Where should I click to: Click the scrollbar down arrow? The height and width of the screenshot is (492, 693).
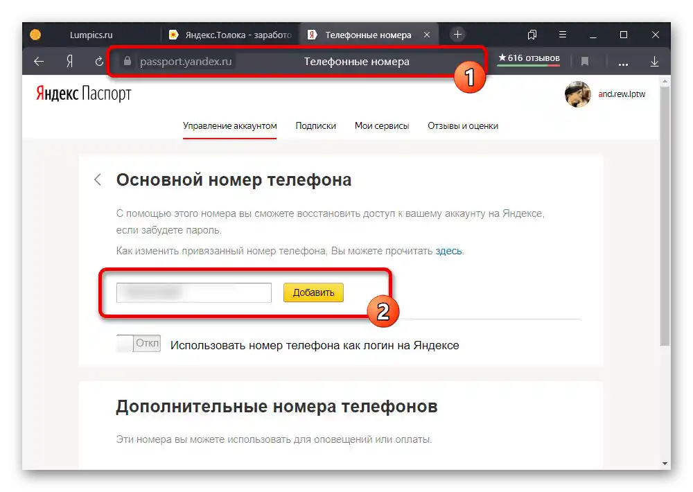pyautogui.click(x=665, y=464)
